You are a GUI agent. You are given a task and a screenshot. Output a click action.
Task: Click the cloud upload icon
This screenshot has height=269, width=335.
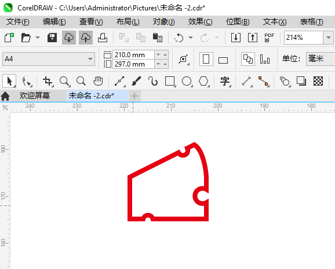pyautogui.click(x=86, y=38)
